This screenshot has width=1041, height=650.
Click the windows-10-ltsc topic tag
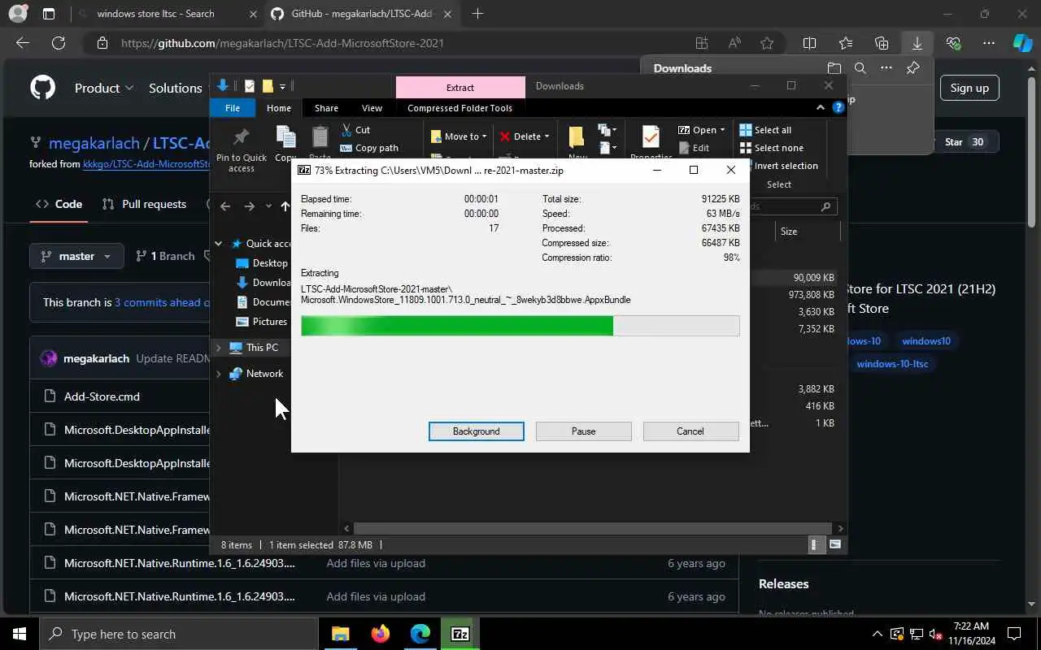(892, 364)
